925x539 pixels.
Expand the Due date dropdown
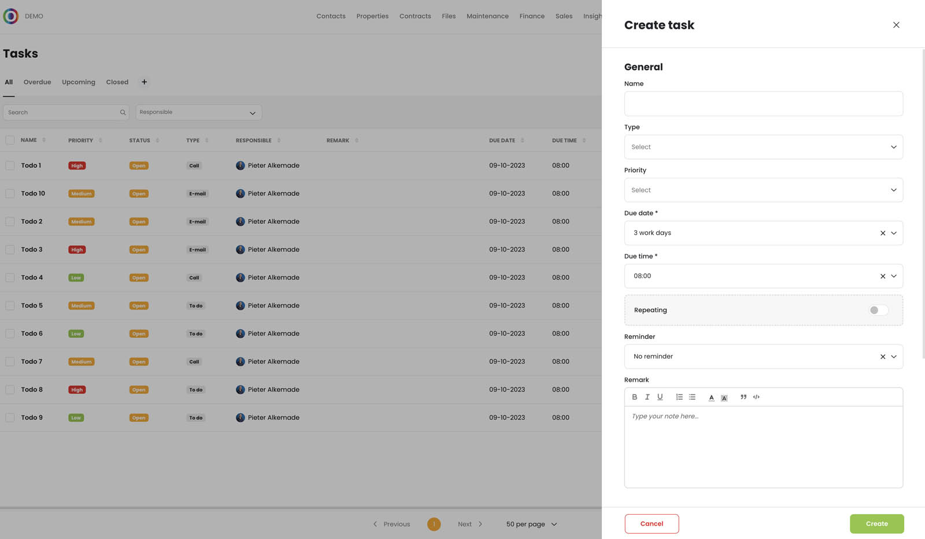click(894, 233)
